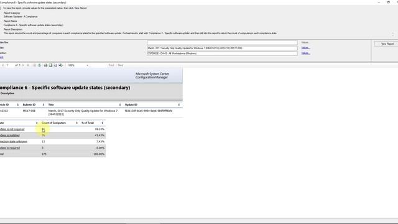Select the 49.14% percentage cell

99,129
